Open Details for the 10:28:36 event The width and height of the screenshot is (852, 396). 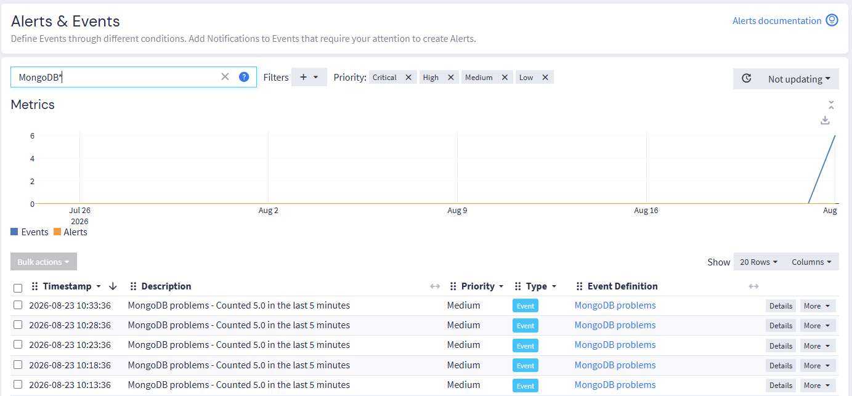pyautogui.click(x=781, y=325)
